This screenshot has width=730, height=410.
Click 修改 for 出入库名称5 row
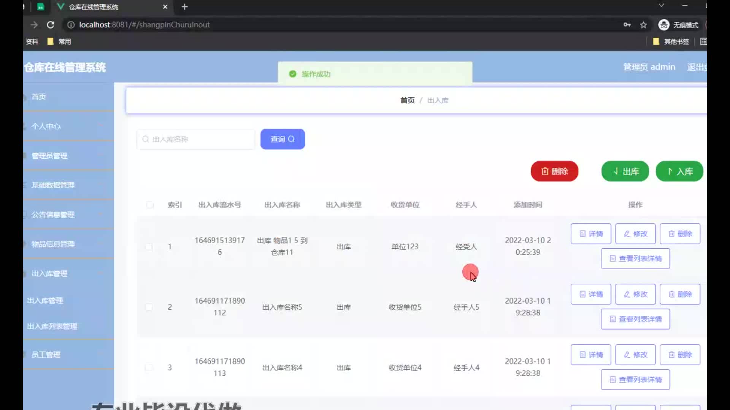pyautogui.click(x=635, y=294)
